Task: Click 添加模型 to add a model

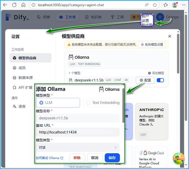Action: coord(156,73)
